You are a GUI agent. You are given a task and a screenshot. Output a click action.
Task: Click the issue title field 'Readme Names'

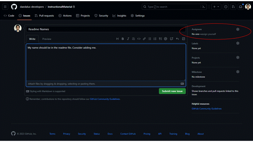point(106,29)
